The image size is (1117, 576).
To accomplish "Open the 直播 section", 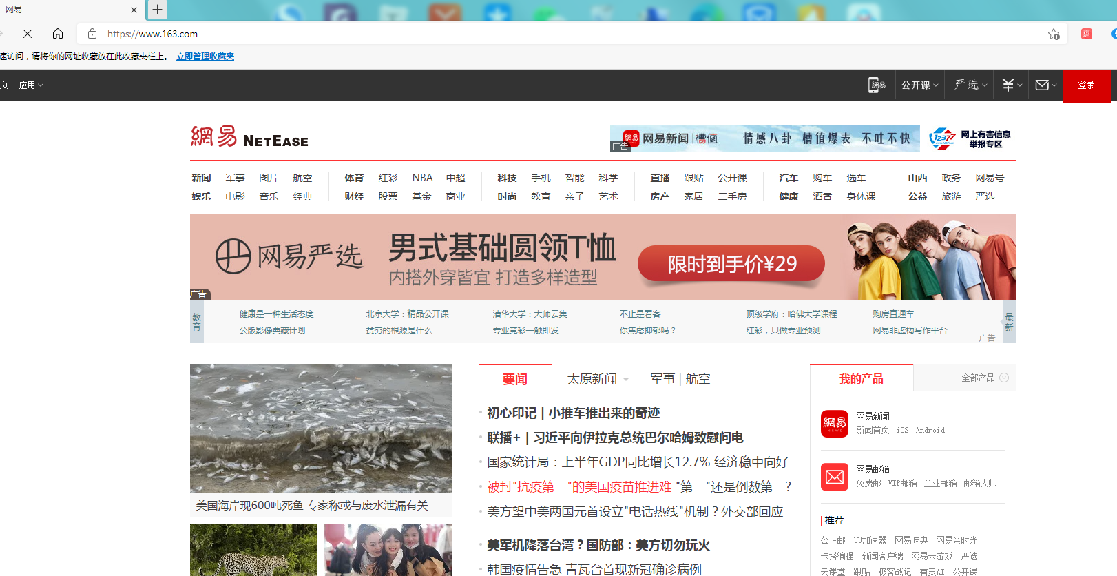I will [x=660, y=178].
